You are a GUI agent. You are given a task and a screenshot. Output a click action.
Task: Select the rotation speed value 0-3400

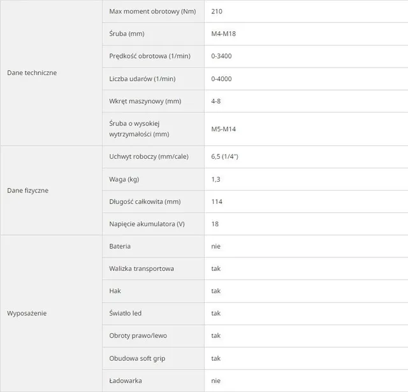point(221,56)
